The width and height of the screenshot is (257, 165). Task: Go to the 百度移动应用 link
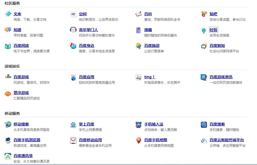coord(90,140)
